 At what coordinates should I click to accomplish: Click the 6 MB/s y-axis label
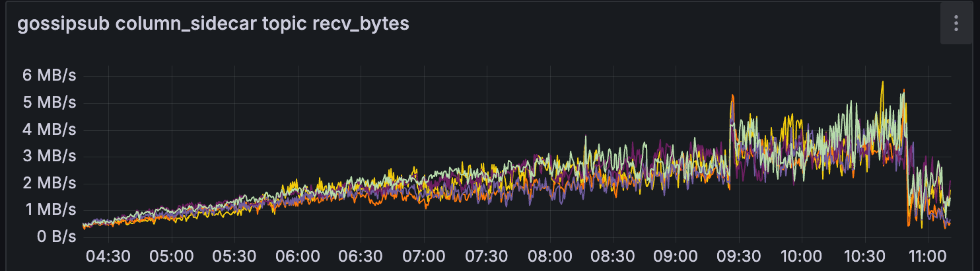[50, 75]
